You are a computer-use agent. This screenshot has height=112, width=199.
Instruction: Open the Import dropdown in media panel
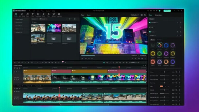[x=34, y=19]
